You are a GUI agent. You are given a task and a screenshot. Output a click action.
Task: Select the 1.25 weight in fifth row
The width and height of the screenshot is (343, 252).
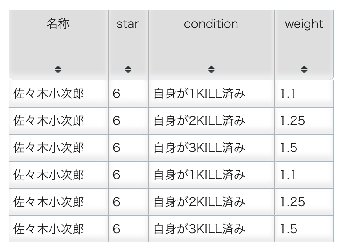[x=293, y=202]
